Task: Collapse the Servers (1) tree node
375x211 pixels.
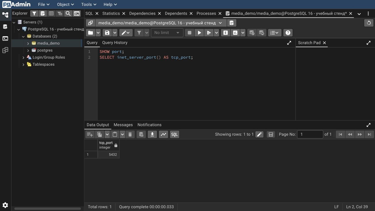Action: coord(14,22)
